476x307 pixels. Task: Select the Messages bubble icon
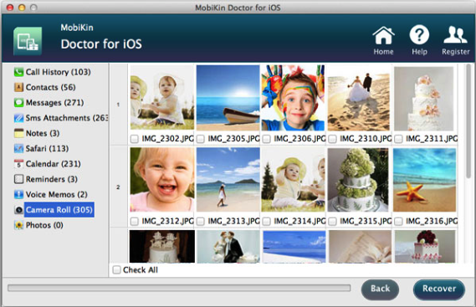point(18,103)
